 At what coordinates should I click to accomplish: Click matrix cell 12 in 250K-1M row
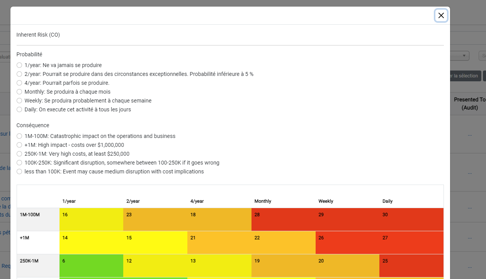155,266
